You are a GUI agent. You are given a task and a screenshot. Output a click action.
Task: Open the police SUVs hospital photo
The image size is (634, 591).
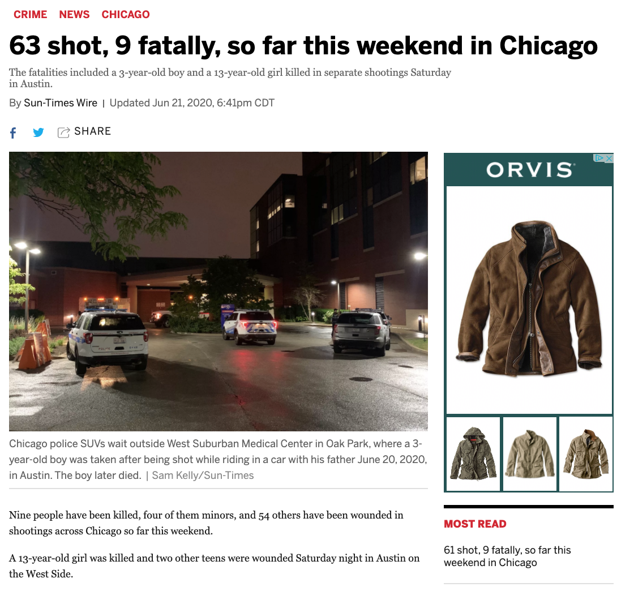[x=219, y=292]
